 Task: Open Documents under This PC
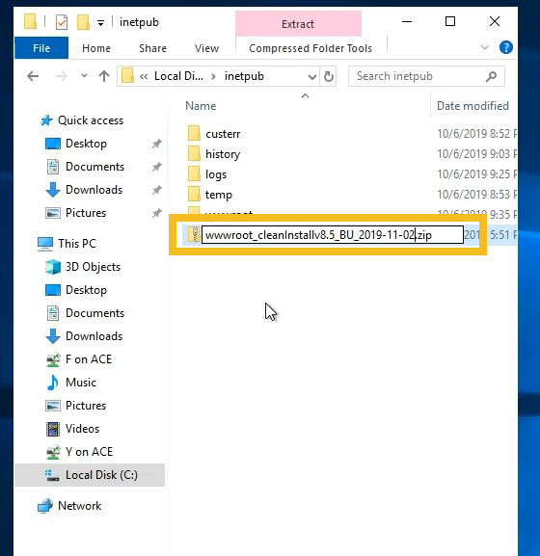pyautogui.click(x=94, y=313)
